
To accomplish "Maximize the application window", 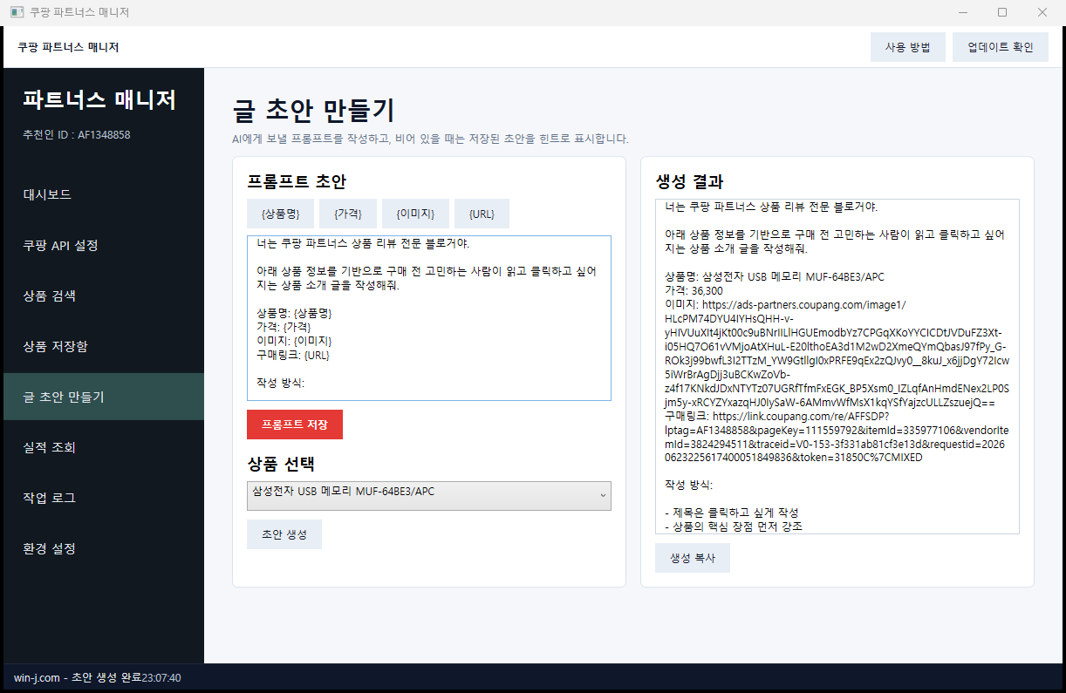I will [1002, 12].
